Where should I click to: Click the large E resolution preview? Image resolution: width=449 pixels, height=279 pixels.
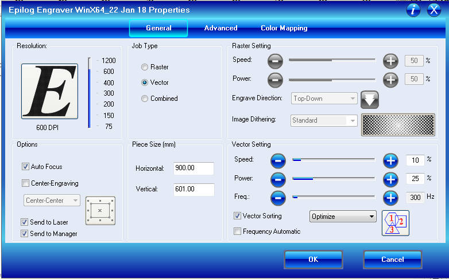[49, 91]
